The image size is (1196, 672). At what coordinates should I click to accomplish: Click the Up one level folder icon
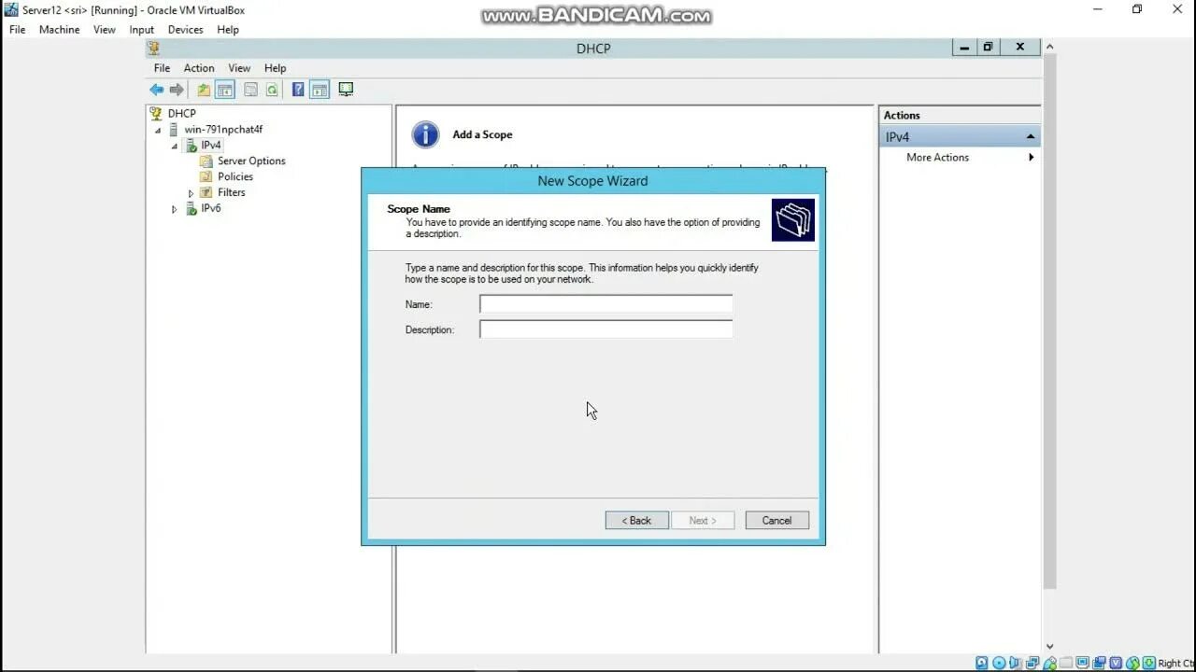click(203, 90)
